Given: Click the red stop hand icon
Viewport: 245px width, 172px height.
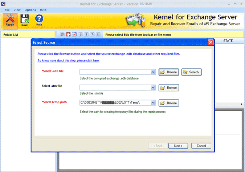Looking at the screenshot, I should 68,34.
